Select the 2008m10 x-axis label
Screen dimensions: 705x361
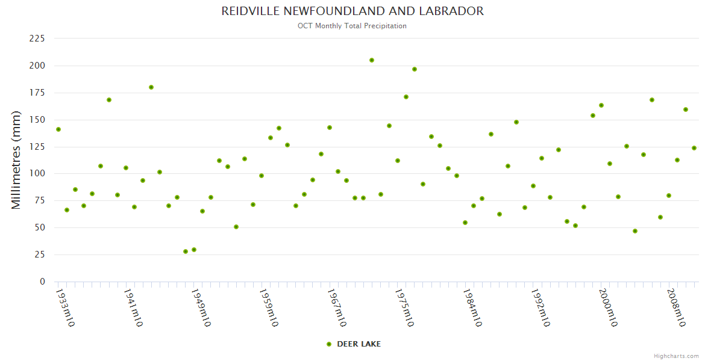click(x=675, y=308)
